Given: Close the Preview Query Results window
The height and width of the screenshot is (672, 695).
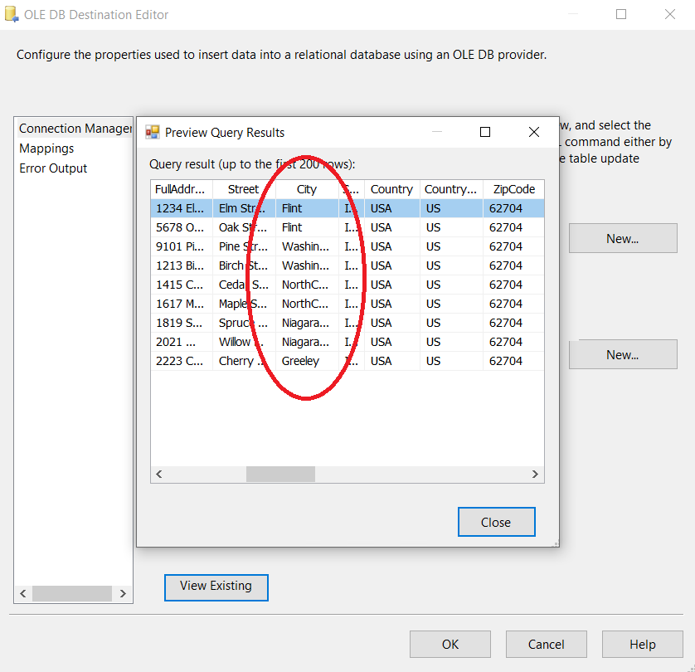Looking at the screenshot, I should [x=534, y=132].
